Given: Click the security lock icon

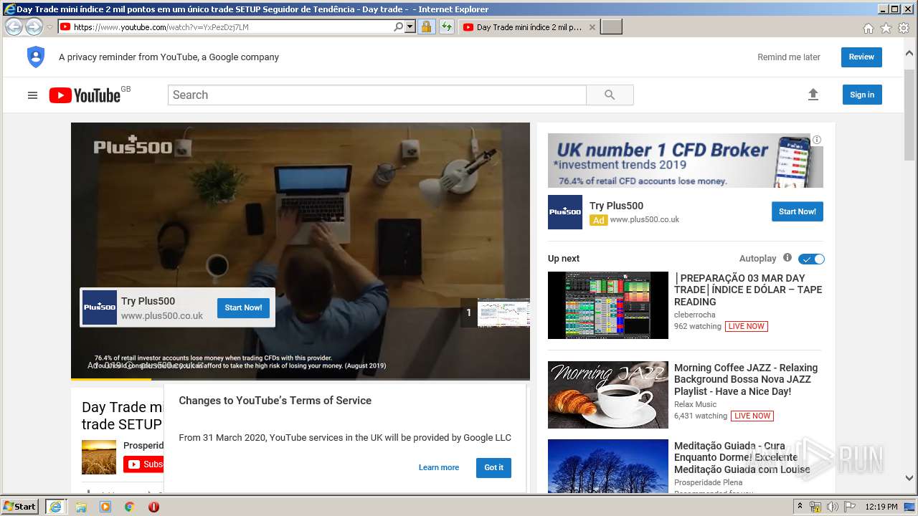Looking at the screenshot, I should pos(426,27).
